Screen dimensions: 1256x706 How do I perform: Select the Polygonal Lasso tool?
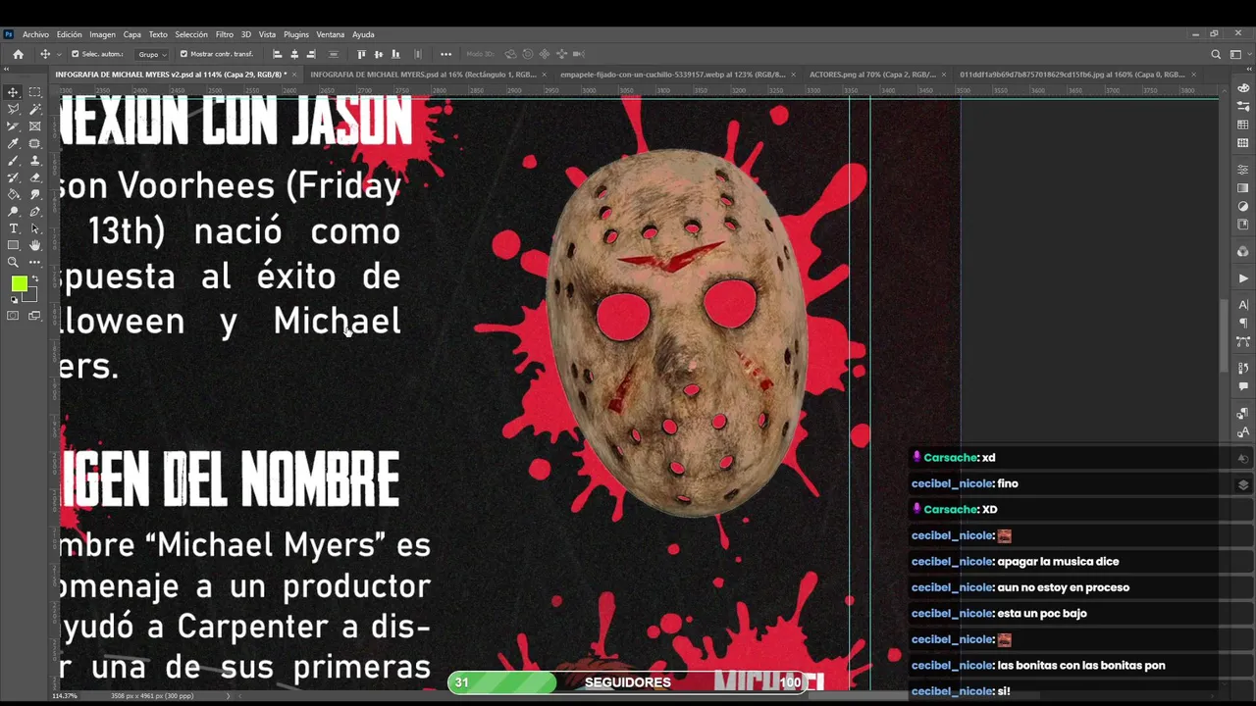click(x=13, y=109)
